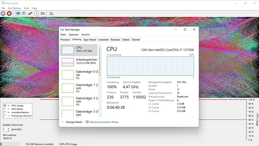This screenshot has width=259, height=146.
Task: Open the Datei menu in Task-Manager
Action: click(63, 34)
